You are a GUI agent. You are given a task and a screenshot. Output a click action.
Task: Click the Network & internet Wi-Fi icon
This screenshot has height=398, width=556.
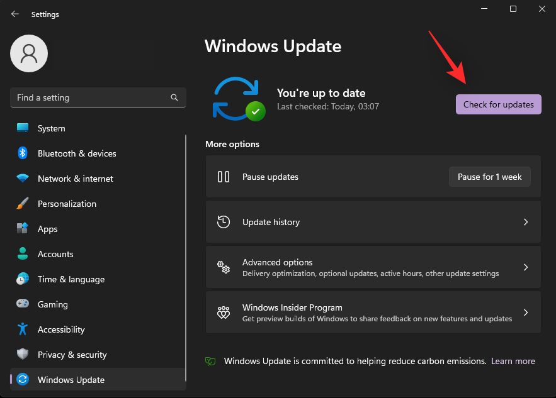pos(23,179)
